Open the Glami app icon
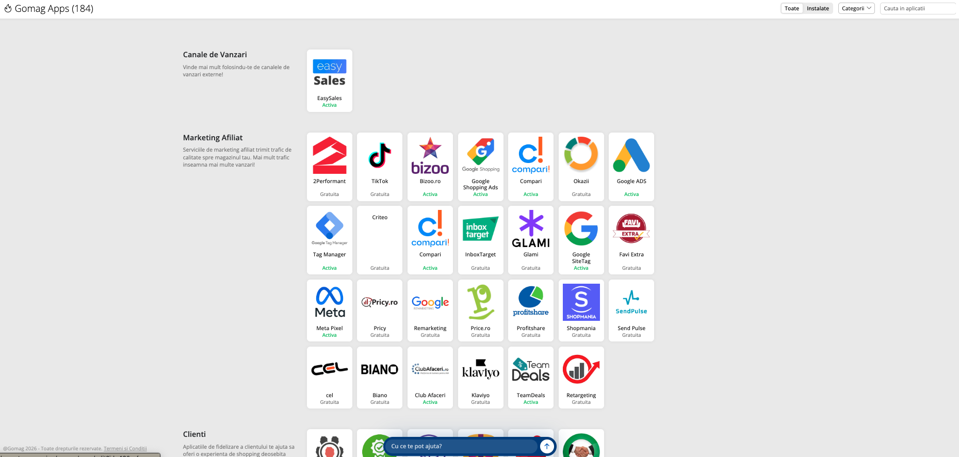This screenshot has width=959, height=457. (531, 228)
